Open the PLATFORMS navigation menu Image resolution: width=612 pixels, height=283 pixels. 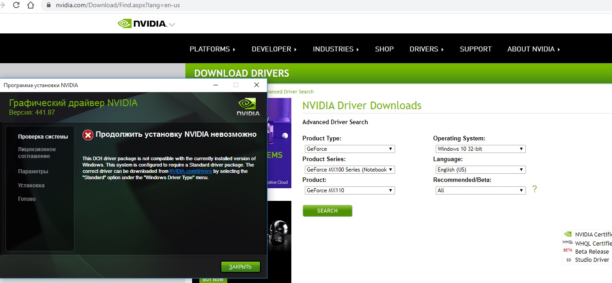pyautogui.click(x=212, y=49)
